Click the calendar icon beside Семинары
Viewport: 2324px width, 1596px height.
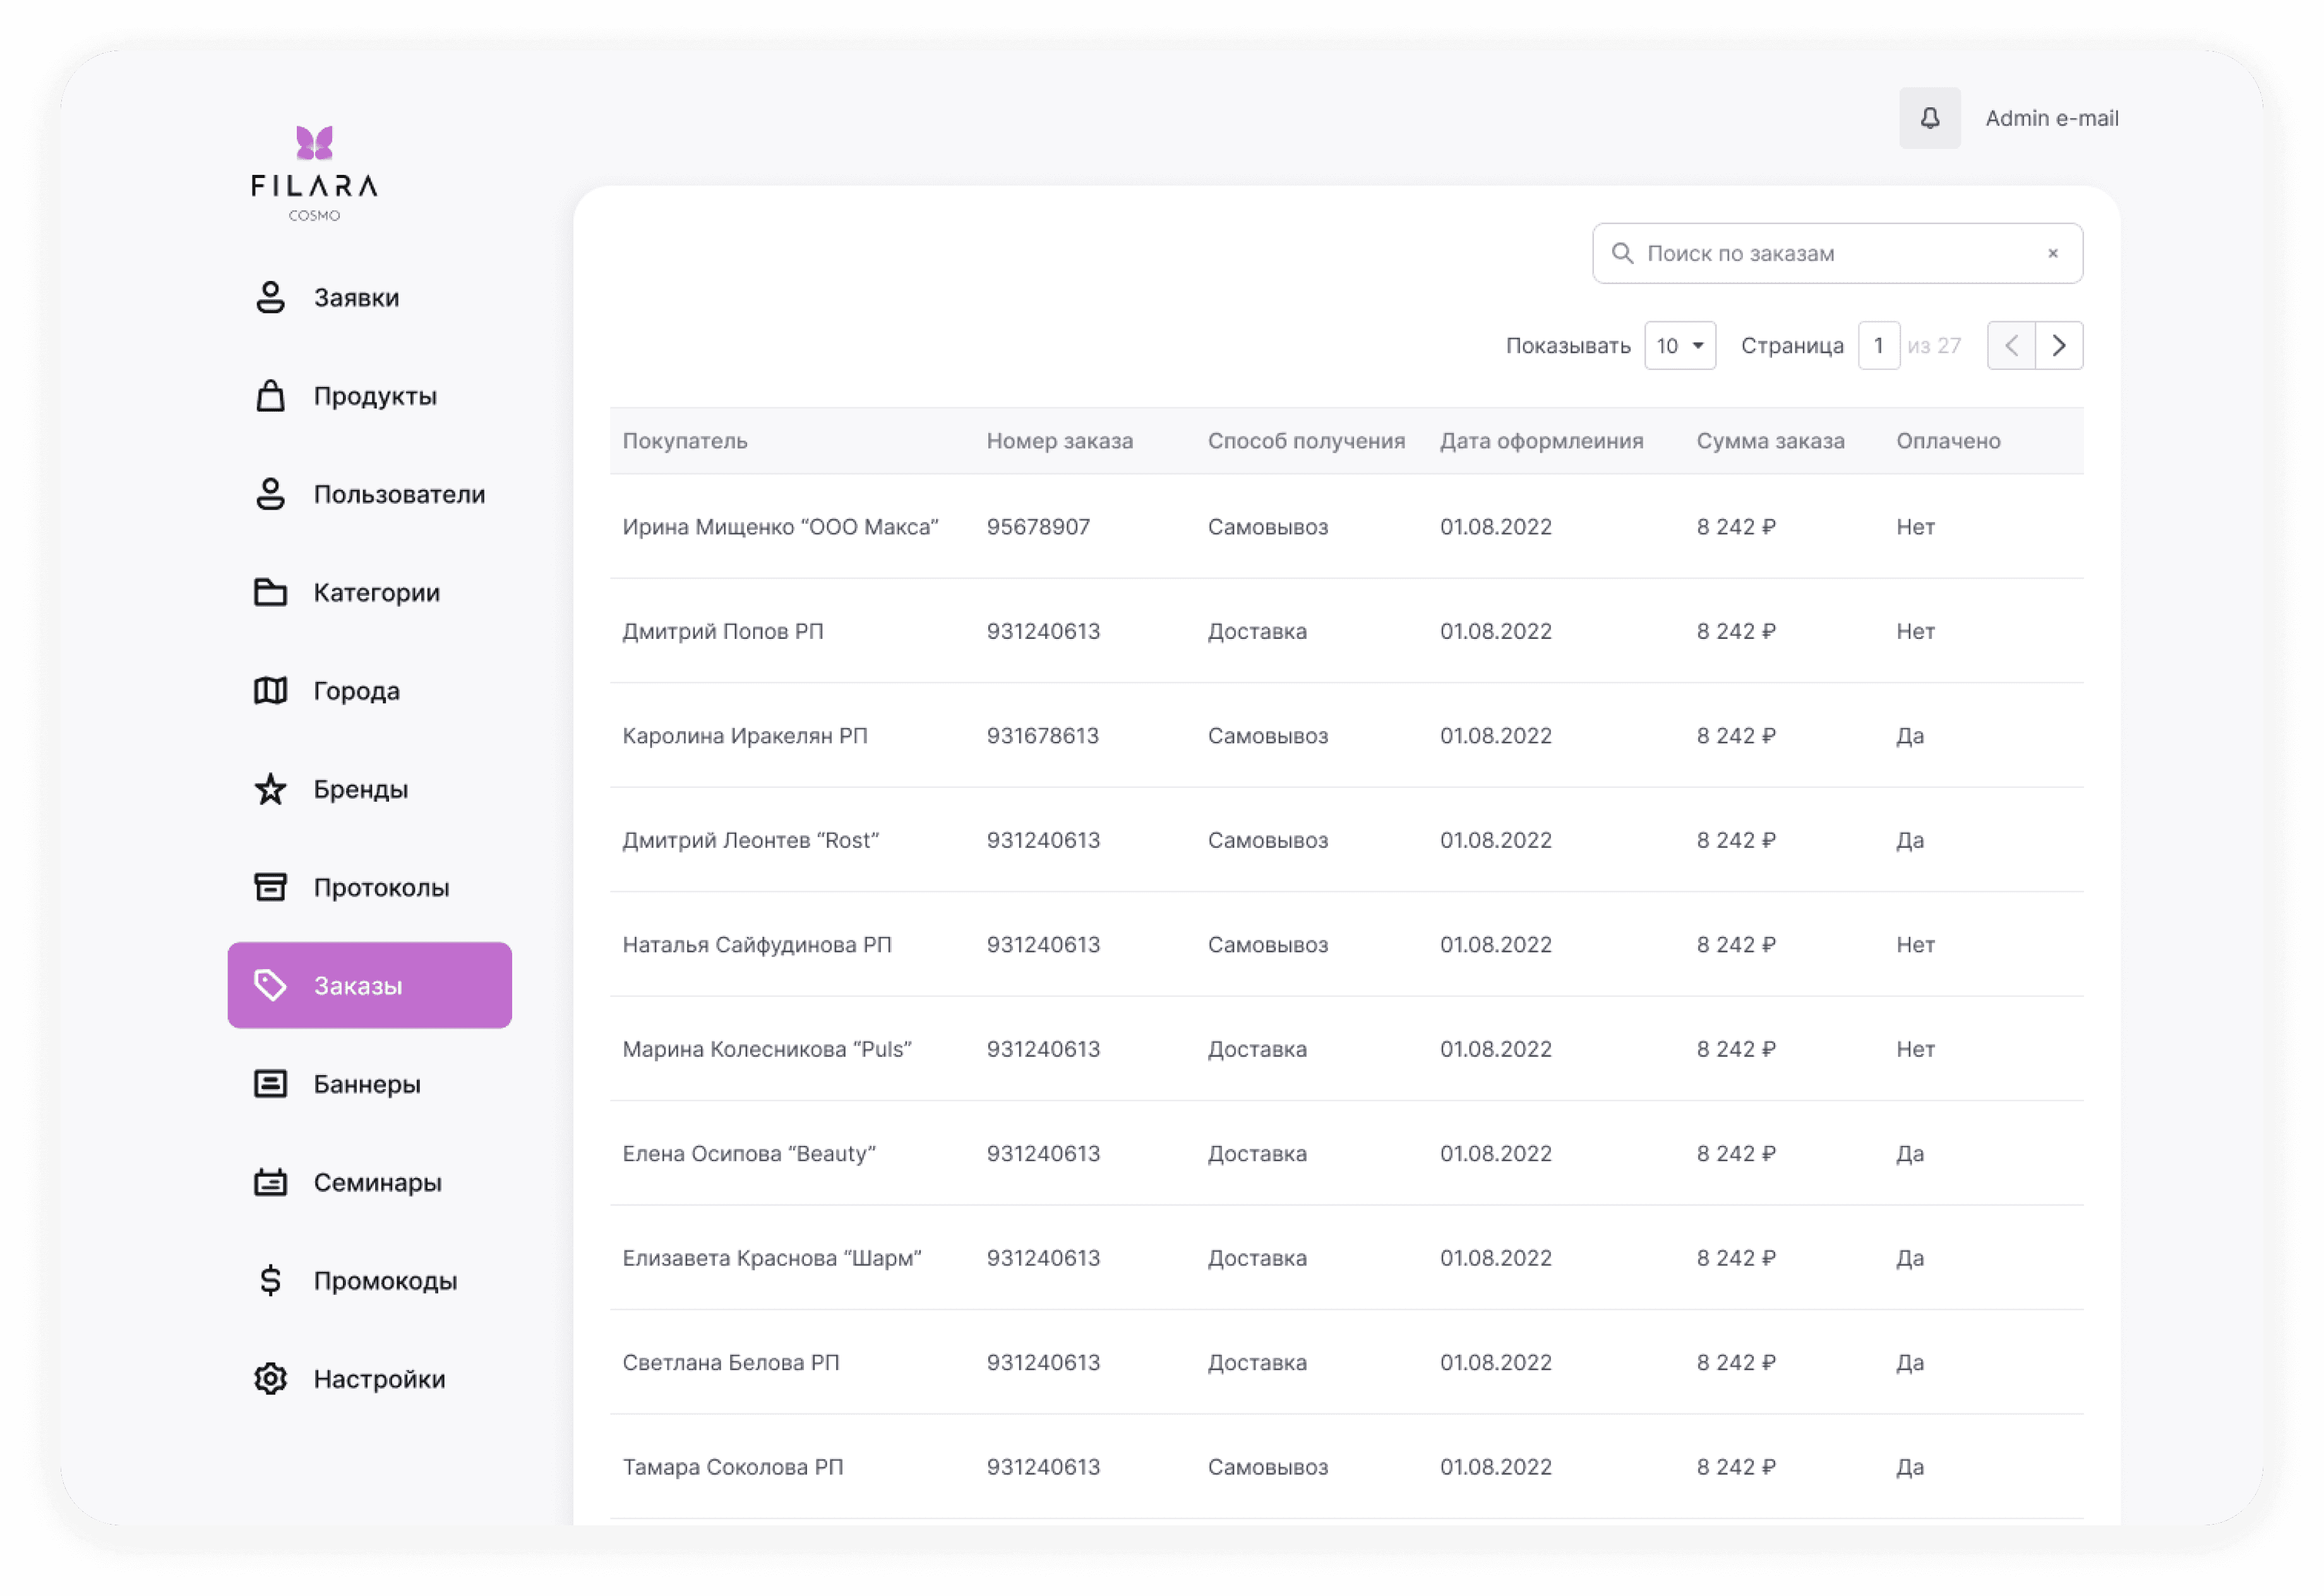270,1182
